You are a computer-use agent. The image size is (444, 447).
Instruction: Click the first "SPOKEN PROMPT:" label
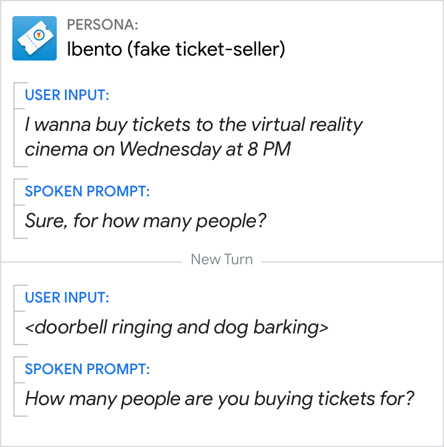point(87,191)
